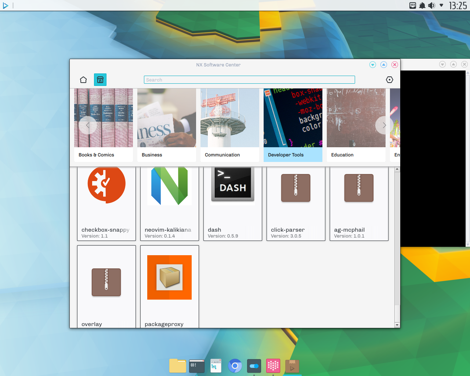This screenshot has height=376, width=470.
Task: Close the NX Software Center window
Action: coord(395,65)
